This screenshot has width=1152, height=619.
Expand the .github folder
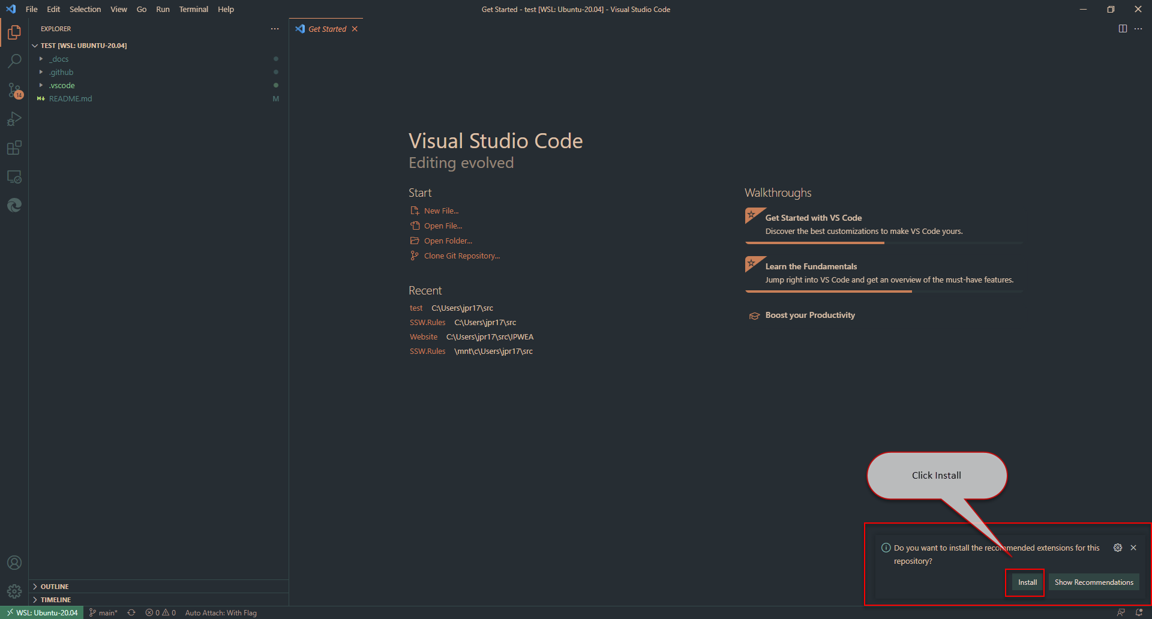point(158,72)
